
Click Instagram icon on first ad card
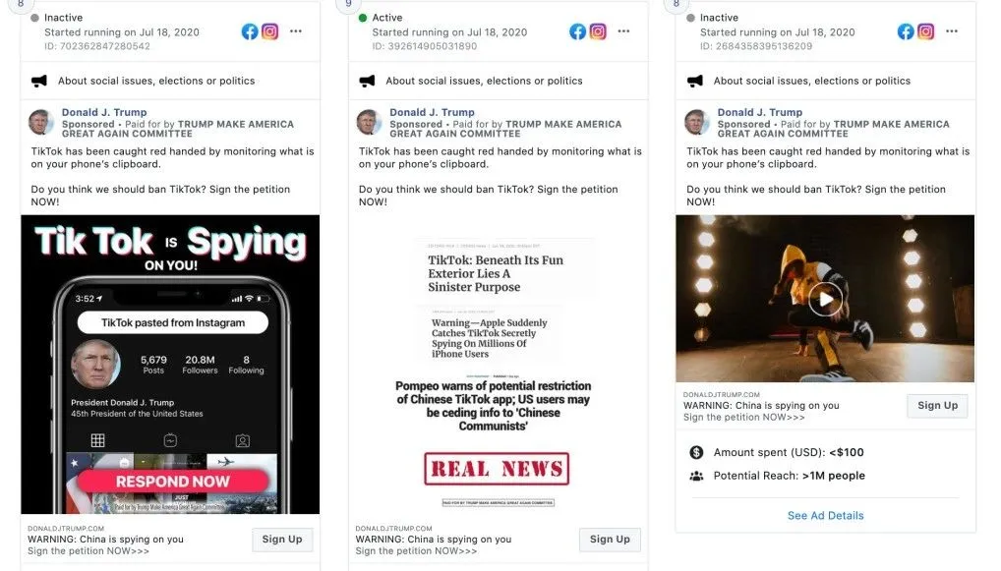(x=270, y=31)
